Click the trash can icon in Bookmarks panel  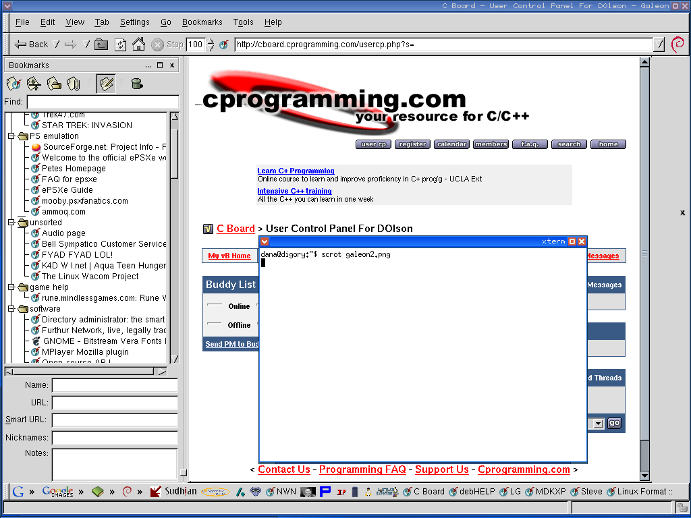coord(137,84)
